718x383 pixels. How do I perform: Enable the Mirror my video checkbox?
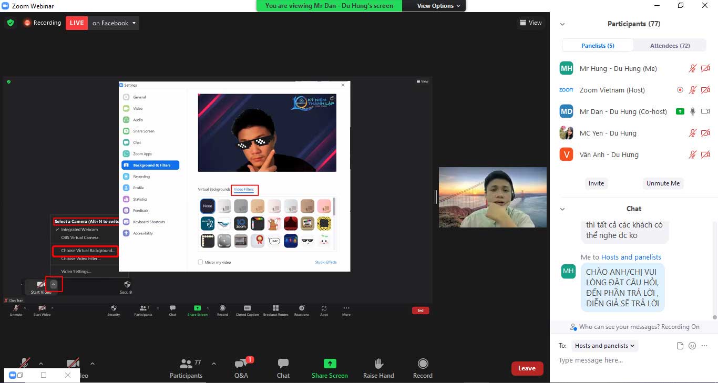pos(200,262)
